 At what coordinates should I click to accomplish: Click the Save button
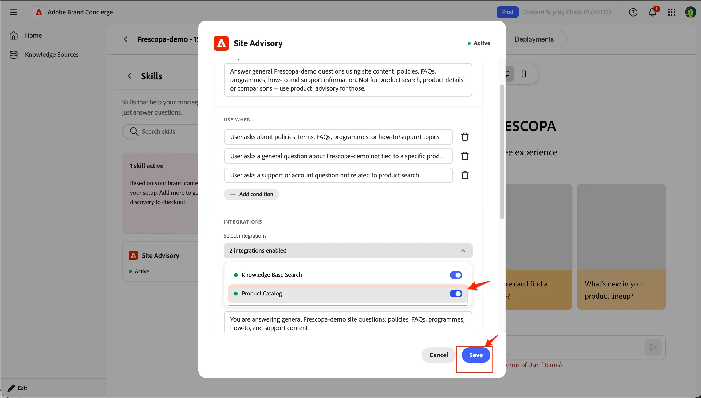pos(476,355)
